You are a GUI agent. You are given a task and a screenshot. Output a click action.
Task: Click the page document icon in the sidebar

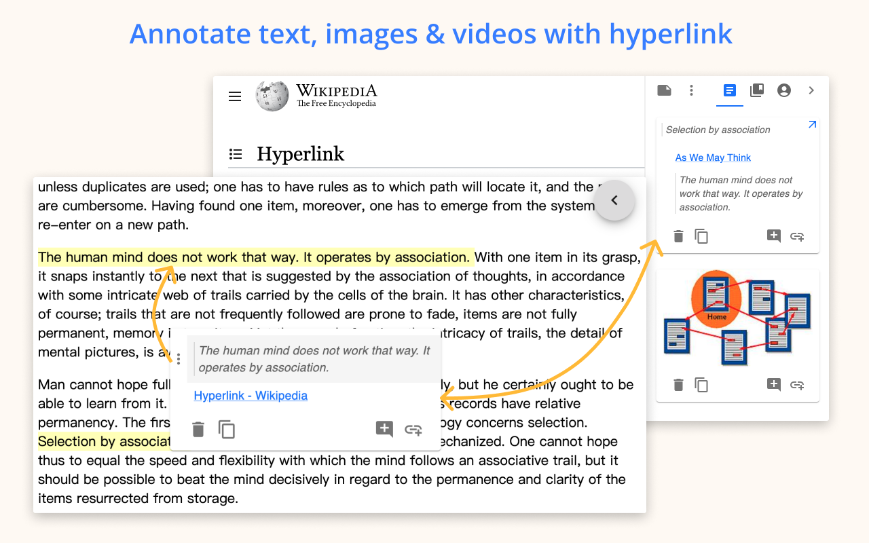point(664,90)
